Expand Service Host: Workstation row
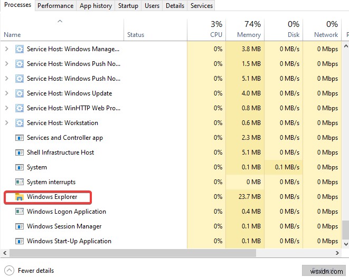The width and height of the screenshot is (349, 277). click(7, 123)
